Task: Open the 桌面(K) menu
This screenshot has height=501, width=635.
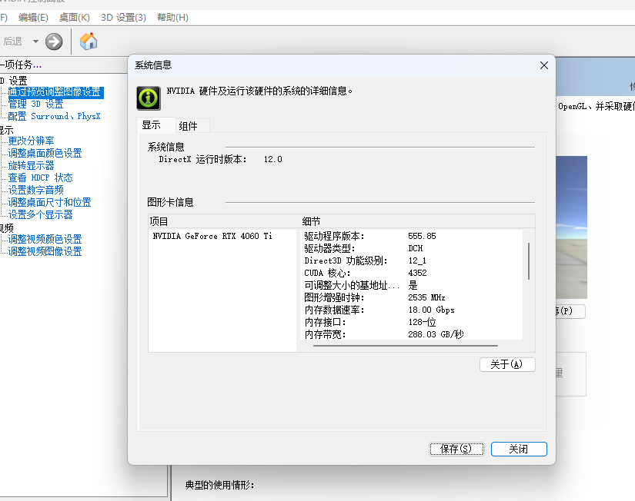Action: (74, 18)
